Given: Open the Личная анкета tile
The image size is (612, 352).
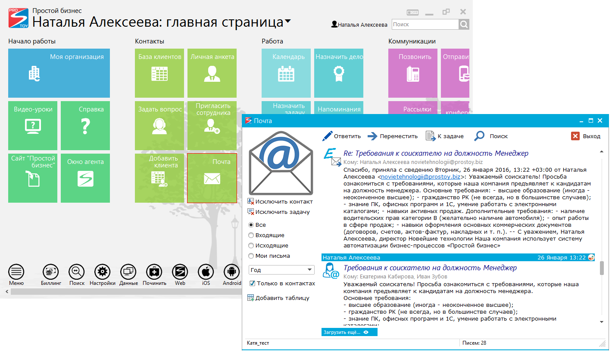Looking at the screenshot, I should tap(212, 73).
